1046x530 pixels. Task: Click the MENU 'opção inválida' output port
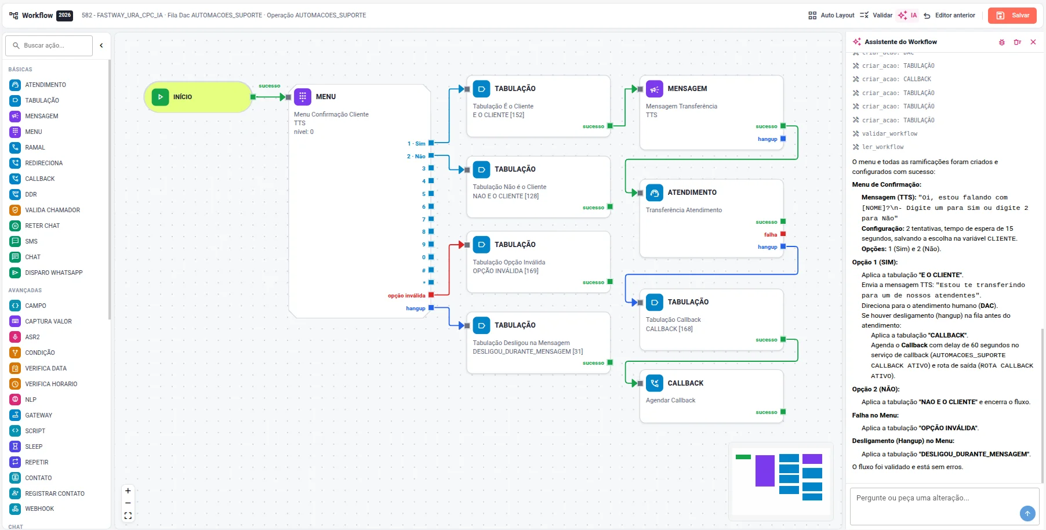(x=431, y=295)
